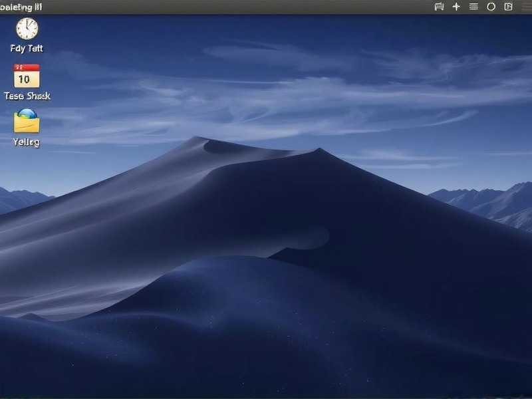This screenshot has width=532, height=399.
Task: Click the "Fdy Tett" label text
Action: pyautogui.click(x=27, y=48)
